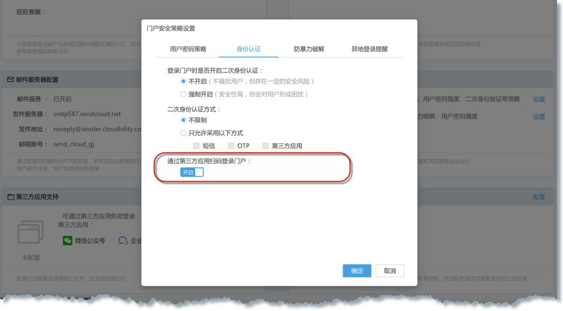Image resolution: width=563 pixels, height=311 pixels.
Task: Switch to the 用户密码策略 tab
Action: pos(188,49)
